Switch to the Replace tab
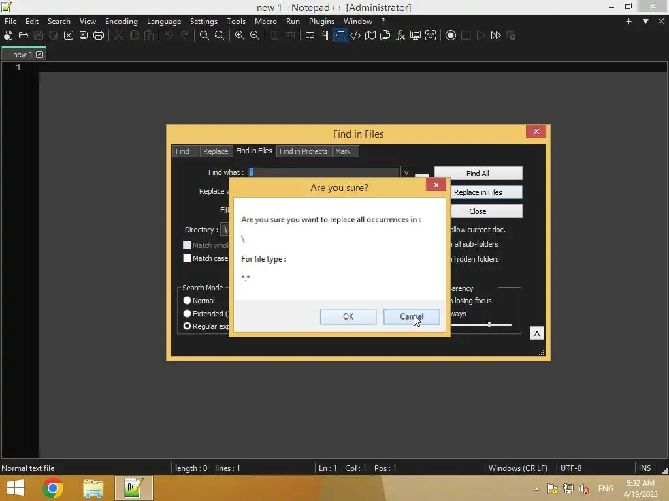Viewport: 669px width, 501px height. 216,151
